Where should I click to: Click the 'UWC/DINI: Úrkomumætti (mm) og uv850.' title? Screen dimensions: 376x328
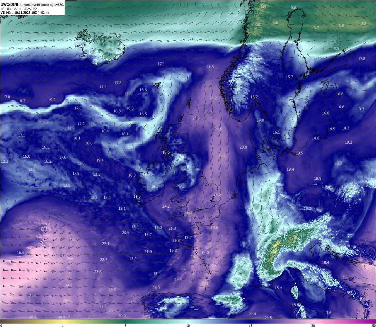click(x=32, y=4)
